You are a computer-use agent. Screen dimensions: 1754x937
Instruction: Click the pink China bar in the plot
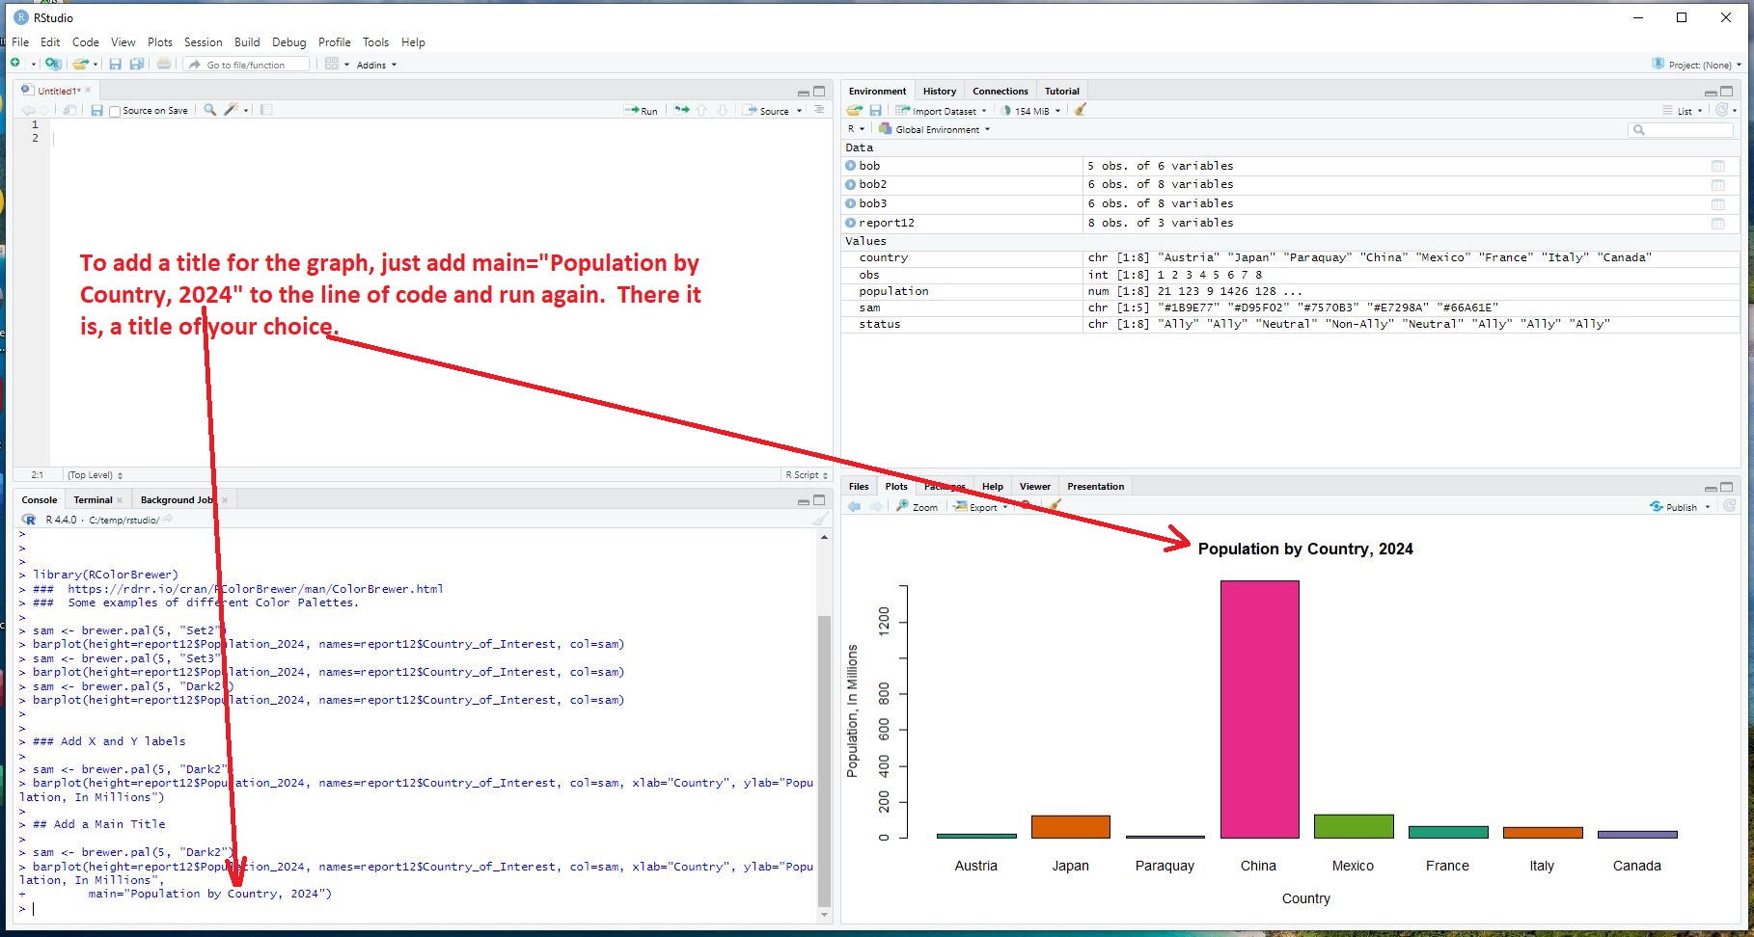click(1259, 709)
